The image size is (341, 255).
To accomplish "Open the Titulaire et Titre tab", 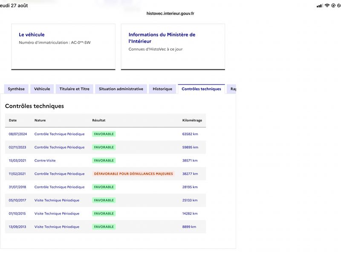I will tap(74, 89).
